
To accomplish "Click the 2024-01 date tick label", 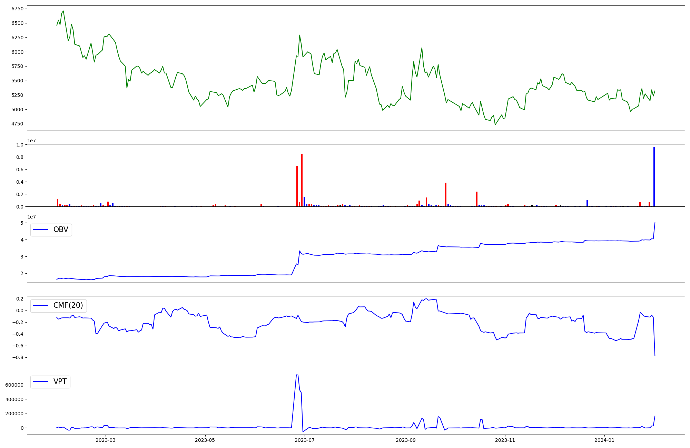I will [605, 440].
